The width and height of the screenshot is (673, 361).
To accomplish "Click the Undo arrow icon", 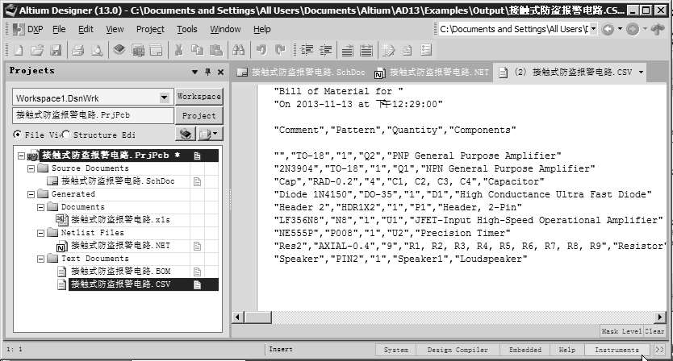I will click(261, 50).
